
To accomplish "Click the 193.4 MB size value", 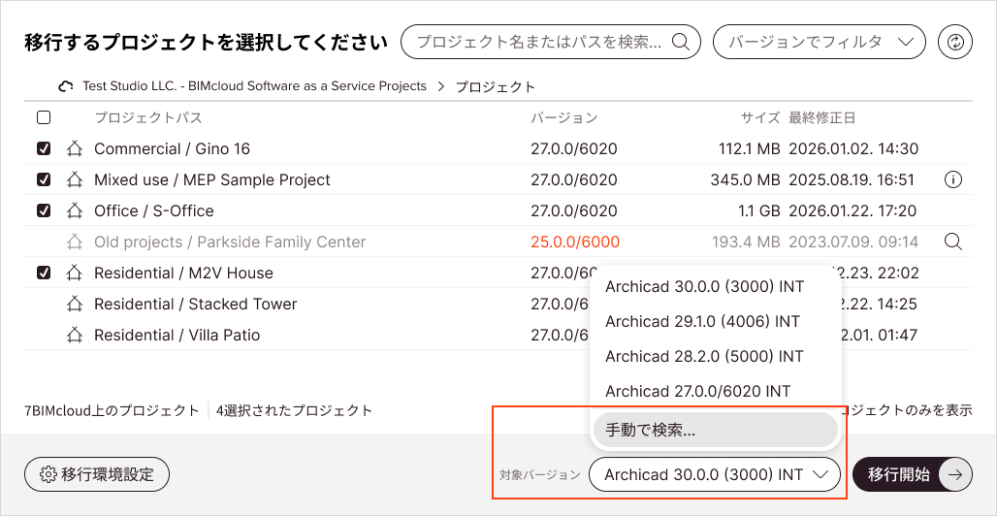I will click(x=745, y=242).
